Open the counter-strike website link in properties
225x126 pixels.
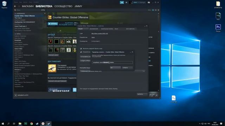99,34
